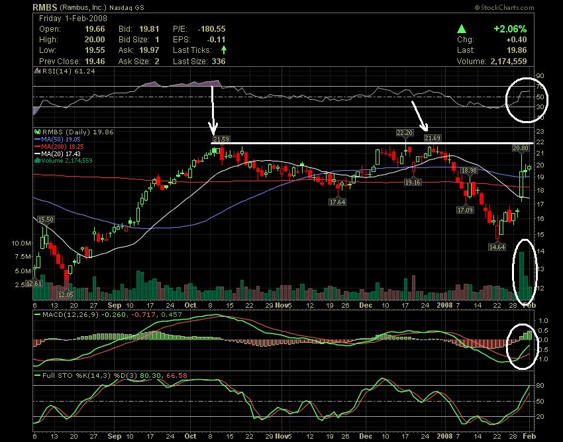Click the Ask Size label

click(x=134, y=62)
